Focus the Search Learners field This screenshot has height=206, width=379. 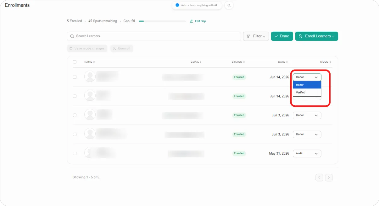(154, 36)
